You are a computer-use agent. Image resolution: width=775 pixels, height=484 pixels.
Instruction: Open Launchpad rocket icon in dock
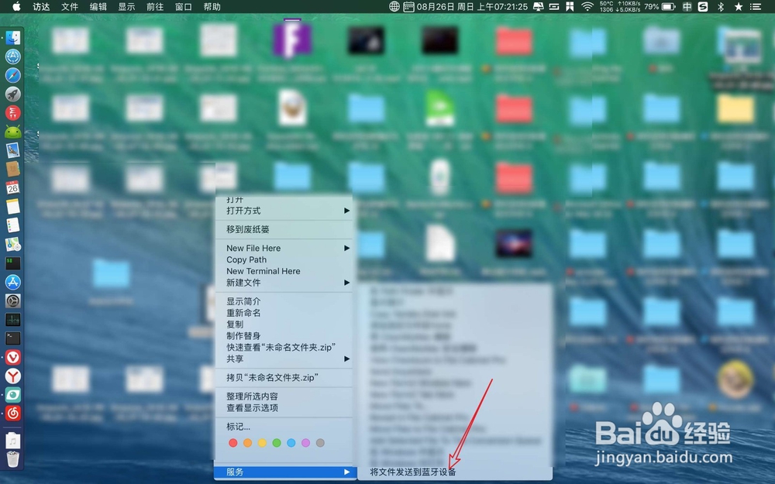point(12,94)
